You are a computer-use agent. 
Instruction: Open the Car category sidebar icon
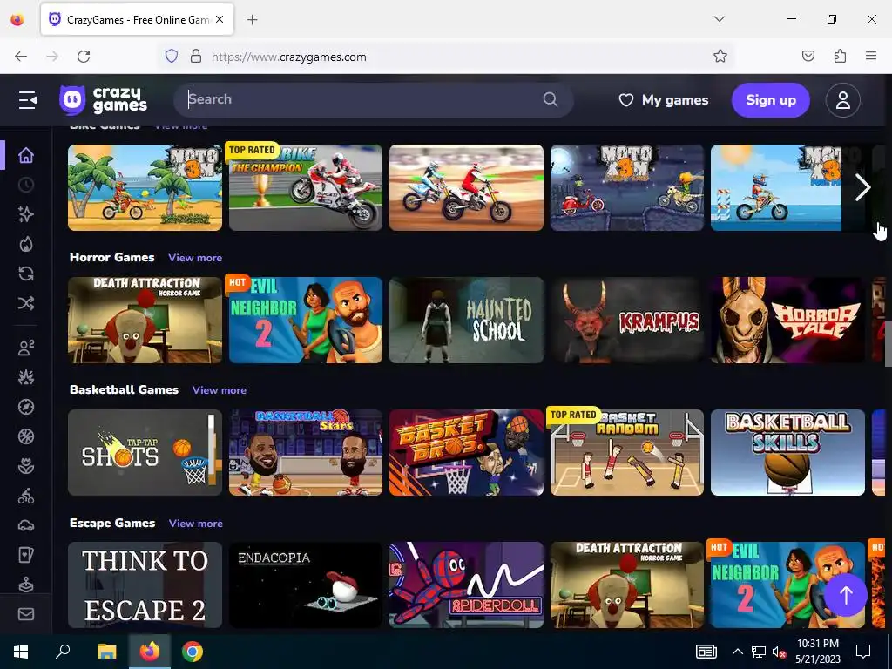point(25,525)
